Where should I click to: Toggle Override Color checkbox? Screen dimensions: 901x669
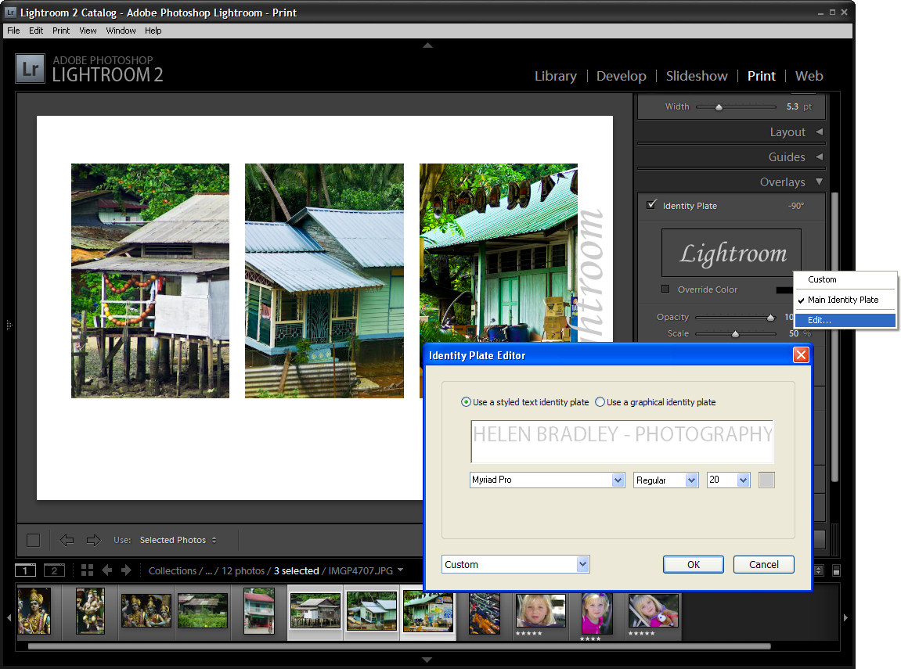click(665, 289)
